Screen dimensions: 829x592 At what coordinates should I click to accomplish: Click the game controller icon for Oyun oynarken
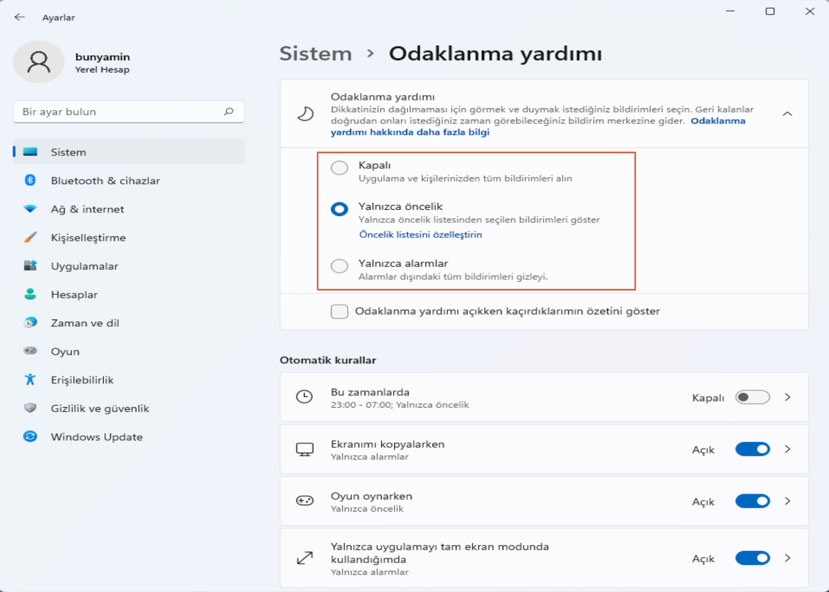(x=305, y=501)
